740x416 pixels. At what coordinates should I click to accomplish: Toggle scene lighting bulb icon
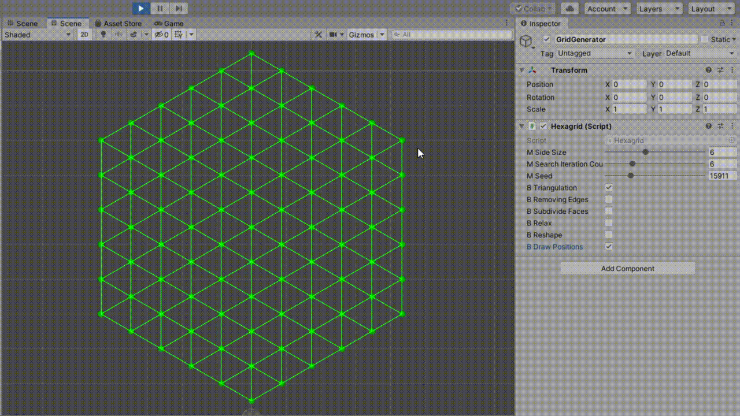pos(103,35)
